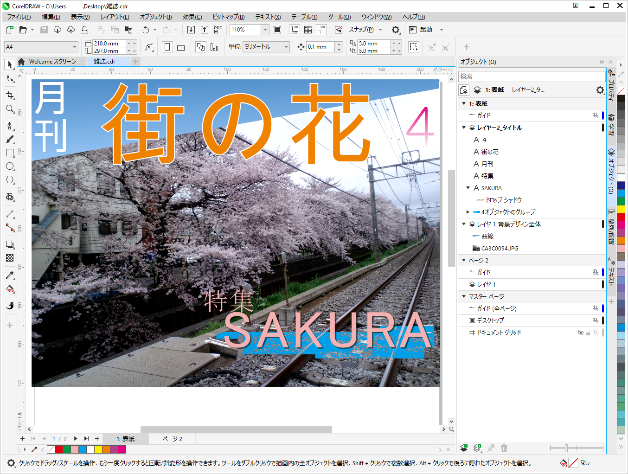Switch to the ページ 2 page tab

(172, 439)
